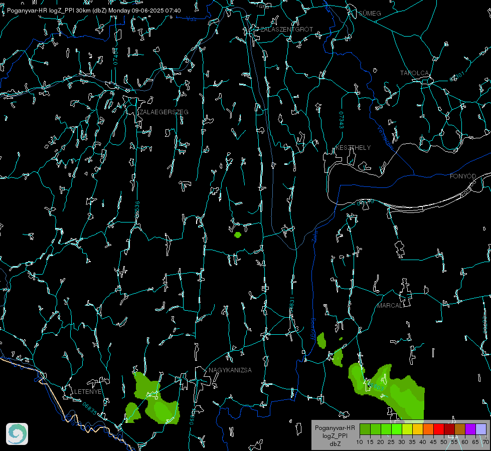The height and width of the screenshot is (451, 491).
Task: Choose the 45-50 dBZ red swatch
Action: [439, 429]
